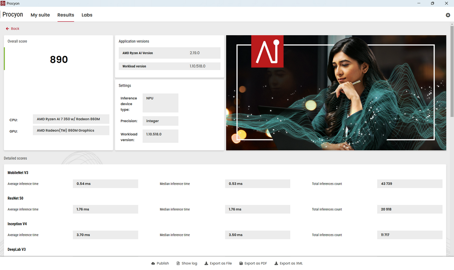Click the AI benchmark banner image
The width and height of the screenshot is (454, 270).
point(336,93)
